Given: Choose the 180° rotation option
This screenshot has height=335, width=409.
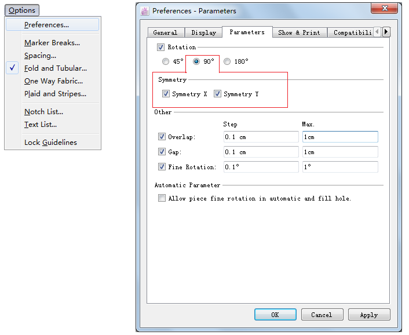Looking at the screenshot, I should pos(227,61).
